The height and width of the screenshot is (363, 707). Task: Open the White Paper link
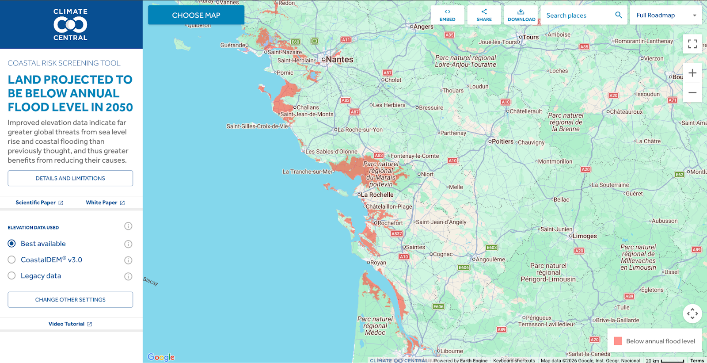(x=105, y=203)
